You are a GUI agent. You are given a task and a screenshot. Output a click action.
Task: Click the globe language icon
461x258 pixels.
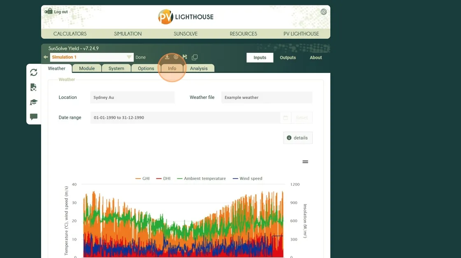[x=324, y=12]
